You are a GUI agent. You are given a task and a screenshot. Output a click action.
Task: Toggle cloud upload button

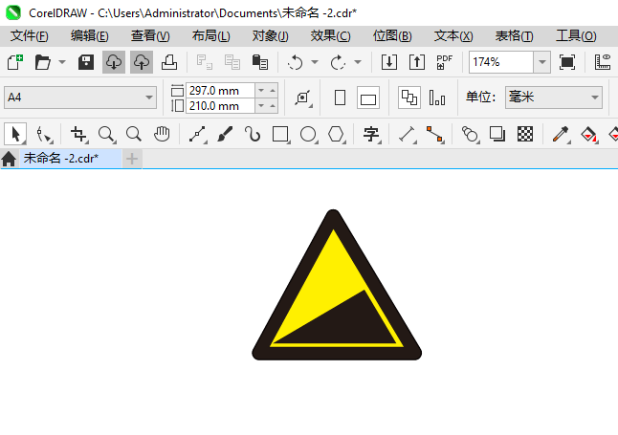142,62
